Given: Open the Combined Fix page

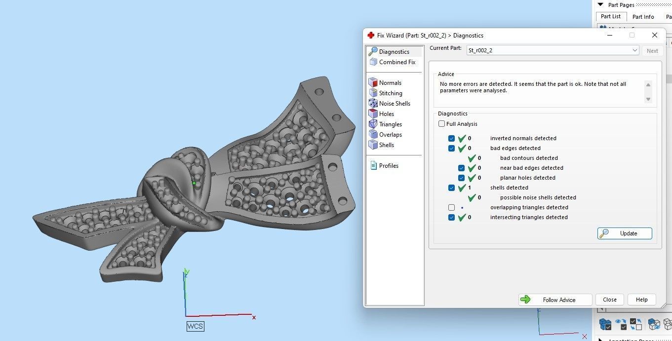Looking at the screenshot, I should [393, 62].
